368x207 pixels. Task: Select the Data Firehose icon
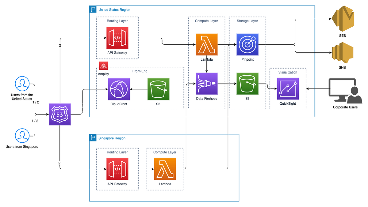click(207, 84)
